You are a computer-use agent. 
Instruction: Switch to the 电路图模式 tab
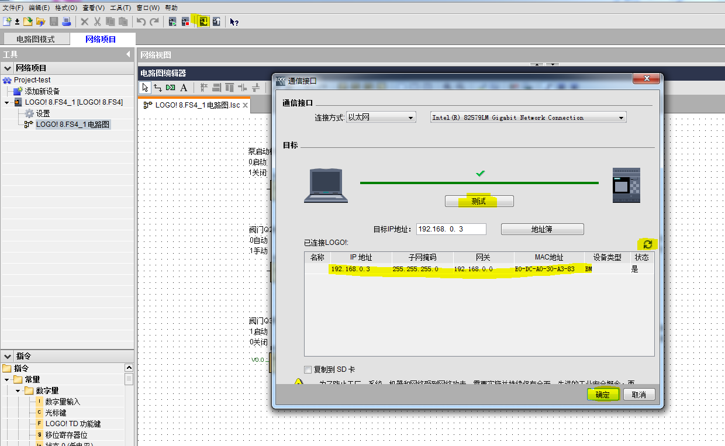point(36,39)
